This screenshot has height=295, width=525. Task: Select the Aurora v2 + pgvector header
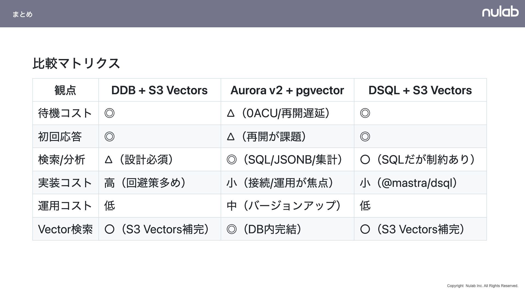pyautogui.click(x=287, y=90)
